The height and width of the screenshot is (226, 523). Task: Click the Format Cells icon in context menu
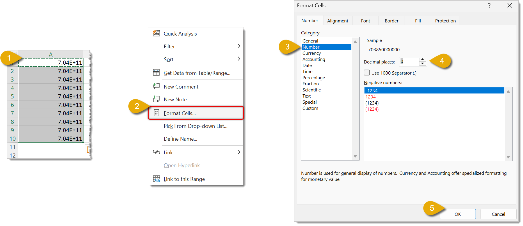(156, 113)
